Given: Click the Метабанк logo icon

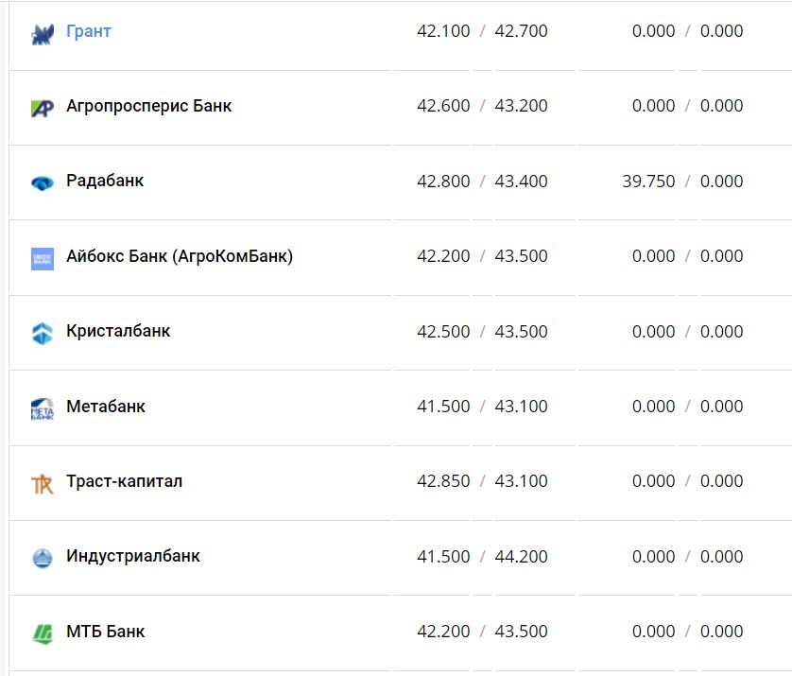Looking at the screenshot, I should click(43, 409).
